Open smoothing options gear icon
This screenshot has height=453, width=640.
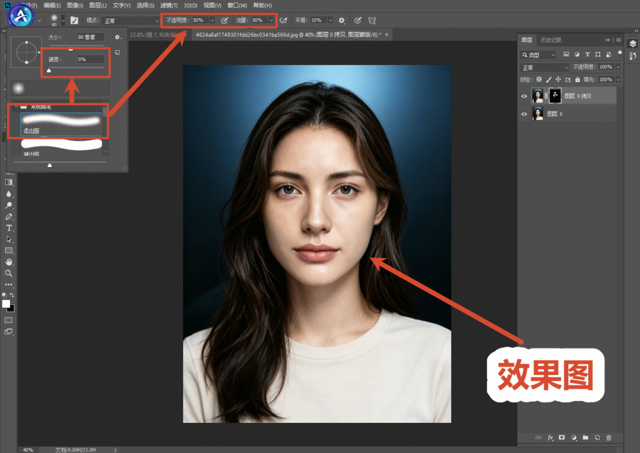[342, 20]
